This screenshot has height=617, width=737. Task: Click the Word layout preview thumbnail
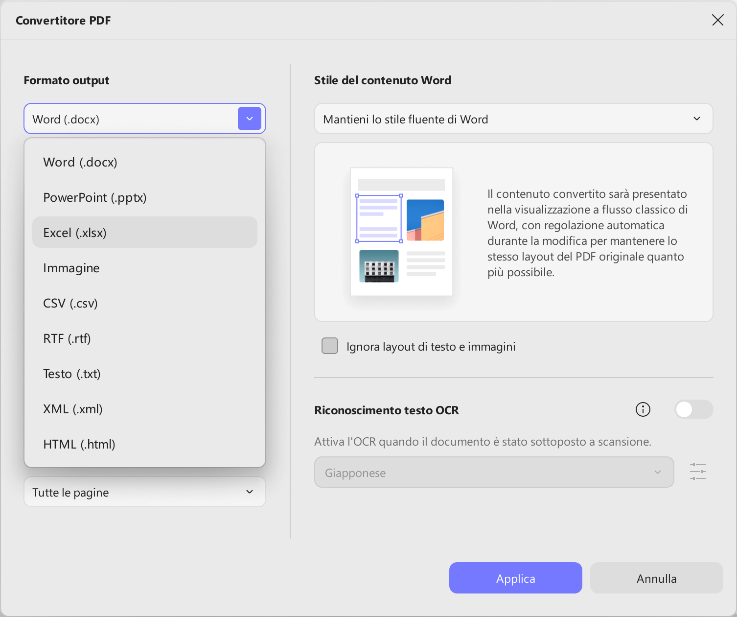[x=401, y=232]
